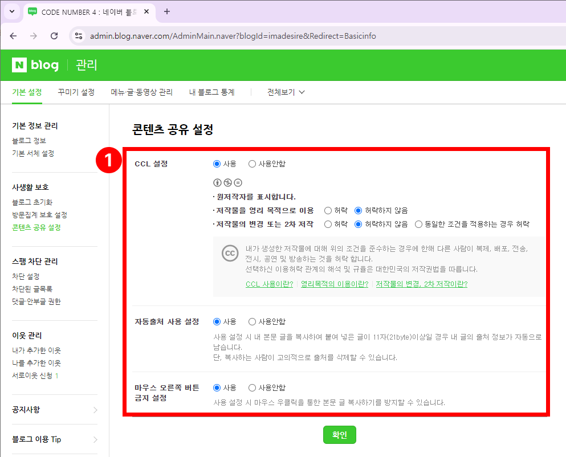Click the Naver blog logo
The width and height of the screenshot is (566, 457).
point(35,66)
